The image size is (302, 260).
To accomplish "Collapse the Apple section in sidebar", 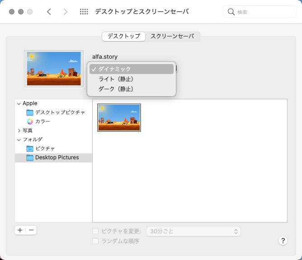I will (x=19, y=103).
